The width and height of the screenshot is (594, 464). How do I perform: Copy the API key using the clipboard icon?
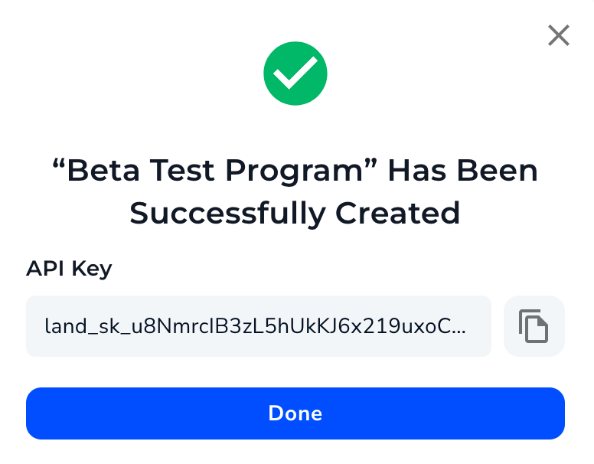pyautogui.click(x=534, y=326)
